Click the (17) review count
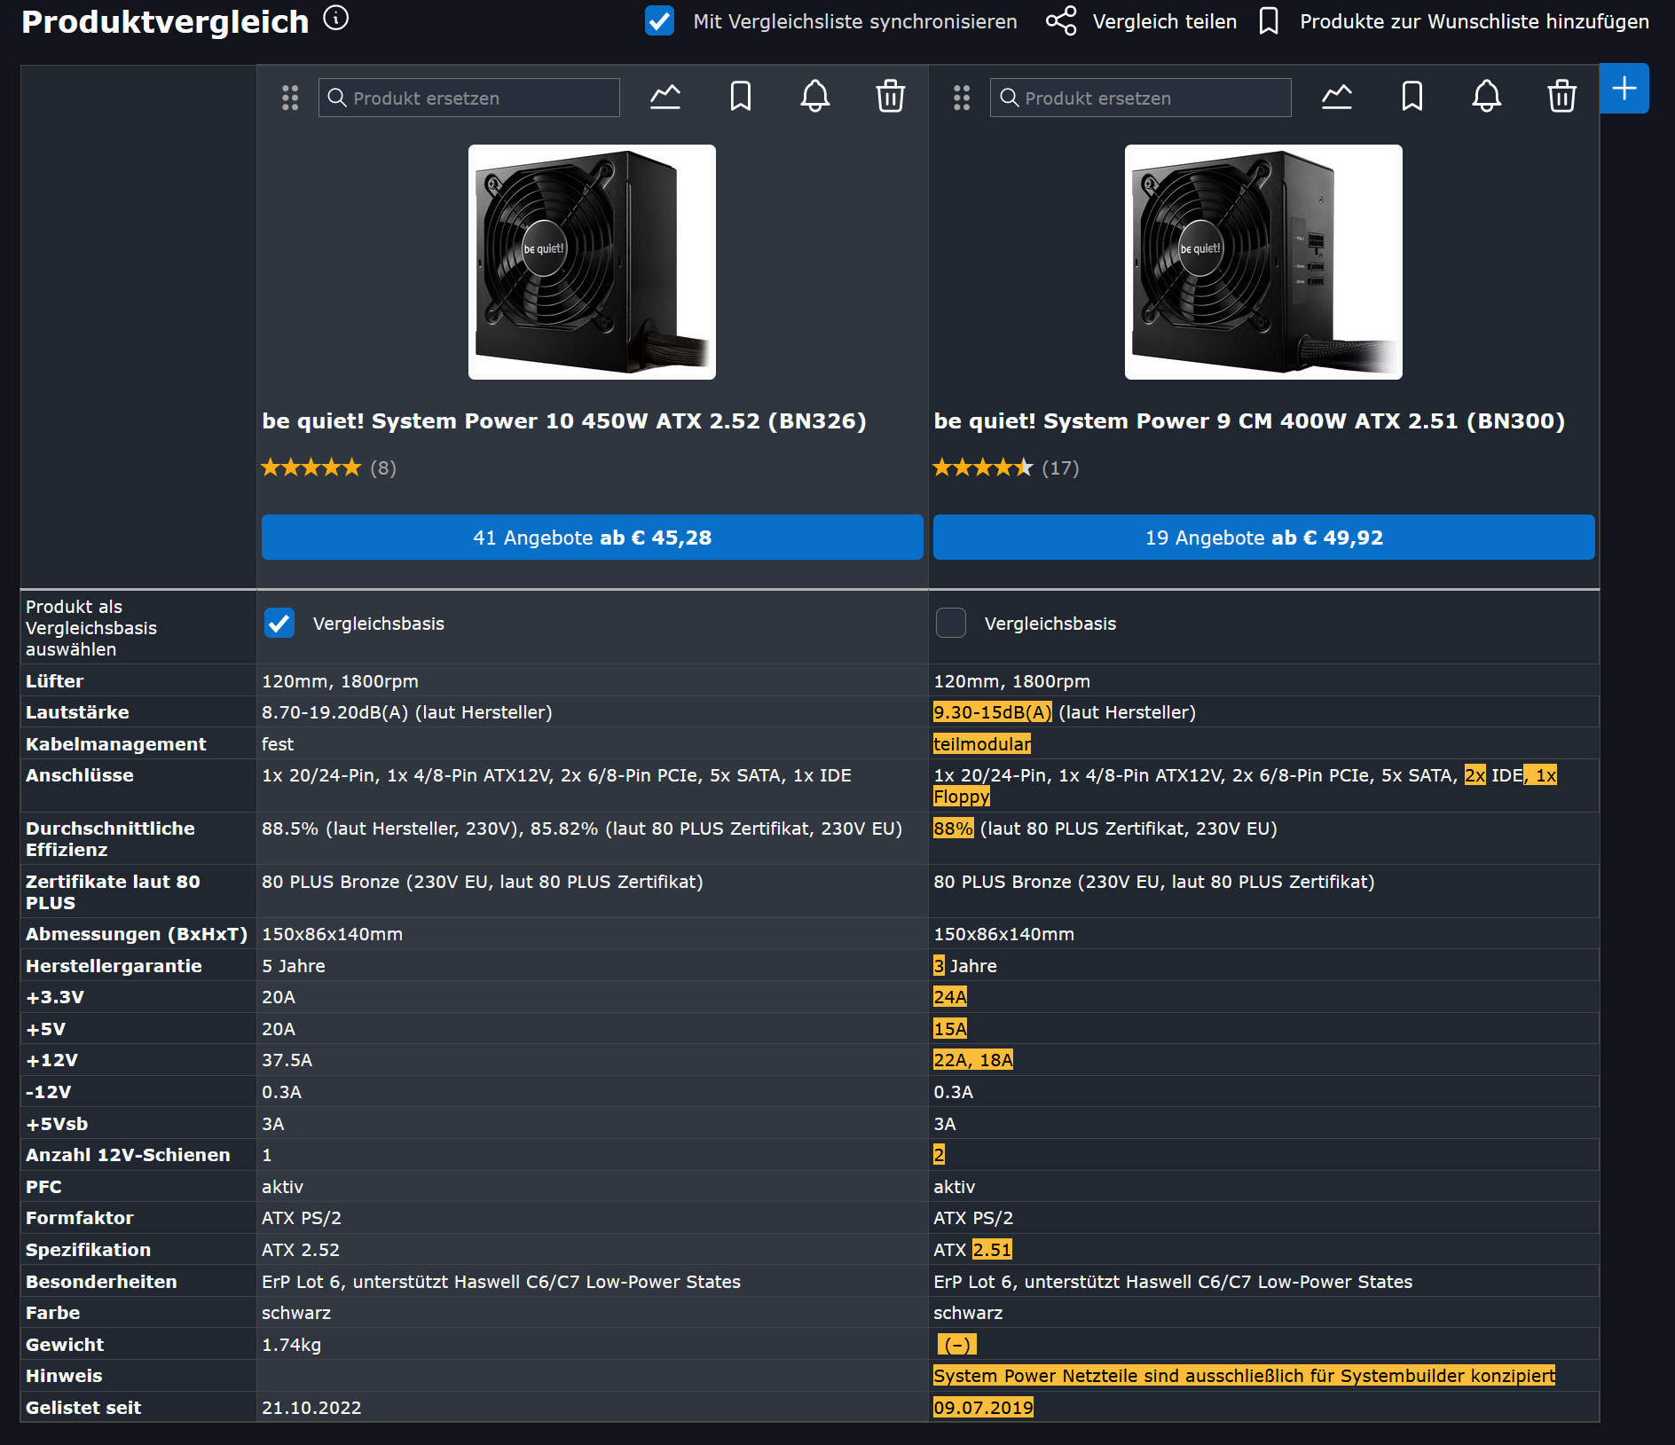 coord(1060,467)
